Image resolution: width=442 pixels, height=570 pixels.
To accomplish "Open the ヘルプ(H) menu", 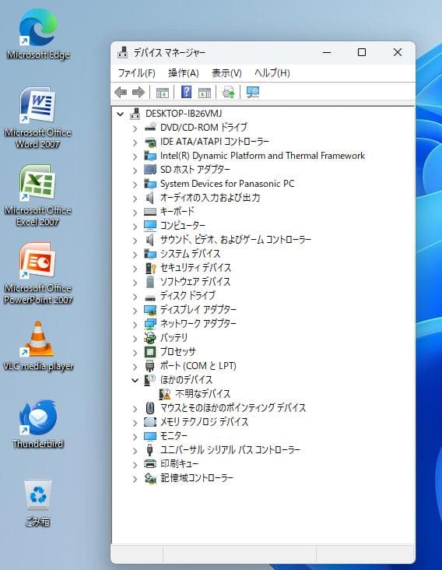I will [272, 73].
